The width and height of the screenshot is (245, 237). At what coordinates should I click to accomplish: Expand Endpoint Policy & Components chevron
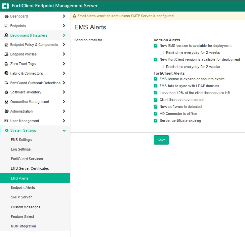click(x=64, y=45)
